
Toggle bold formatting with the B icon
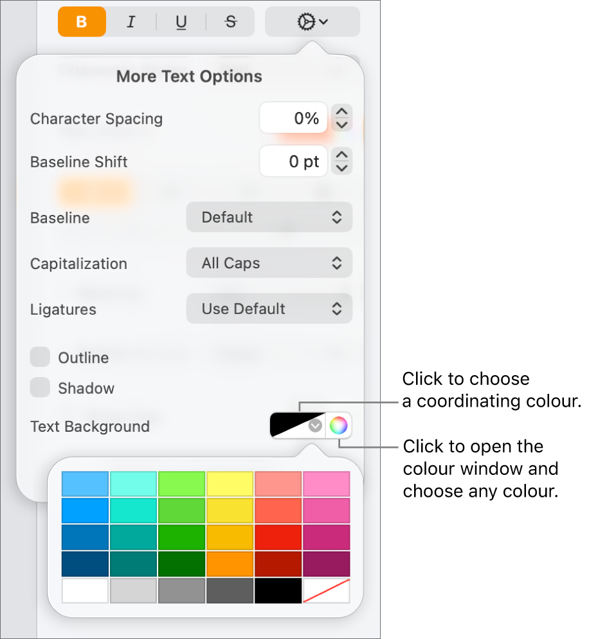coord(82,21)
